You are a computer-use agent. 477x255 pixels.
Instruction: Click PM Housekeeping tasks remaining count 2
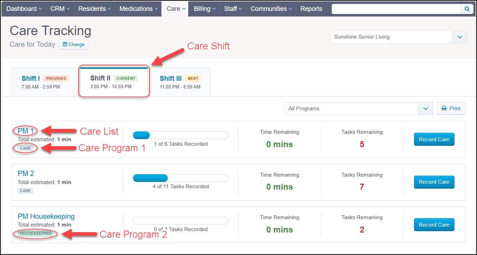point(362,230)
